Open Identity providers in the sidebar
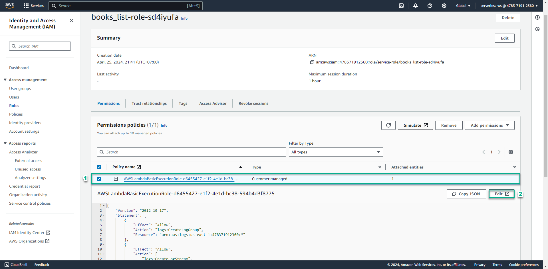This screenshot has height=269, width=548. (x=25, y=123)
